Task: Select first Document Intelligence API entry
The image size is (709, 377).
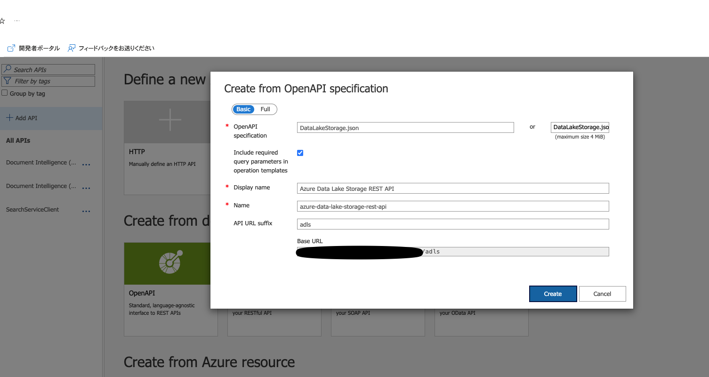Action: click(x=41, y=163)
